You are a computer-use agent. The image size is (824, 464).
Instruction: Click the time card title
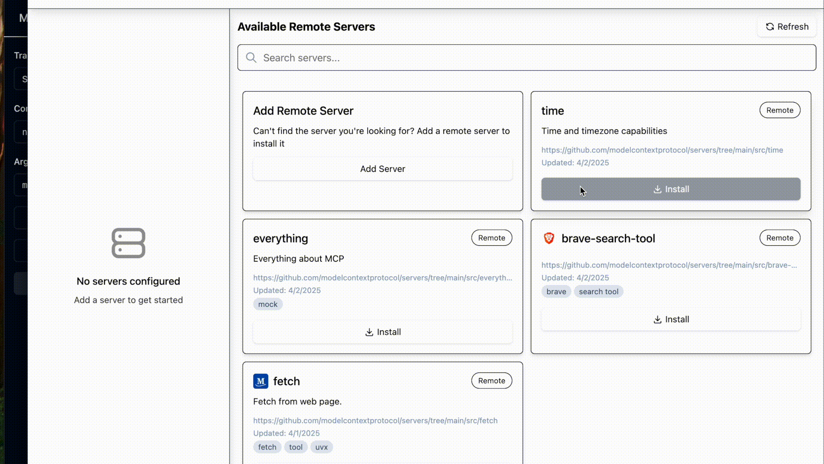coord(552,111)
